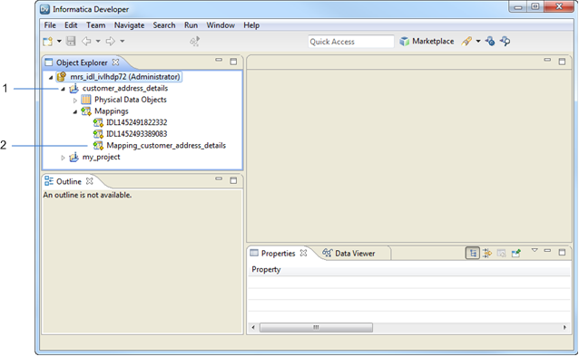The height and width of the screenshot is (356, 579).
Task: Toggle Show Advanced Properties icon
Action: coord(487,253)
